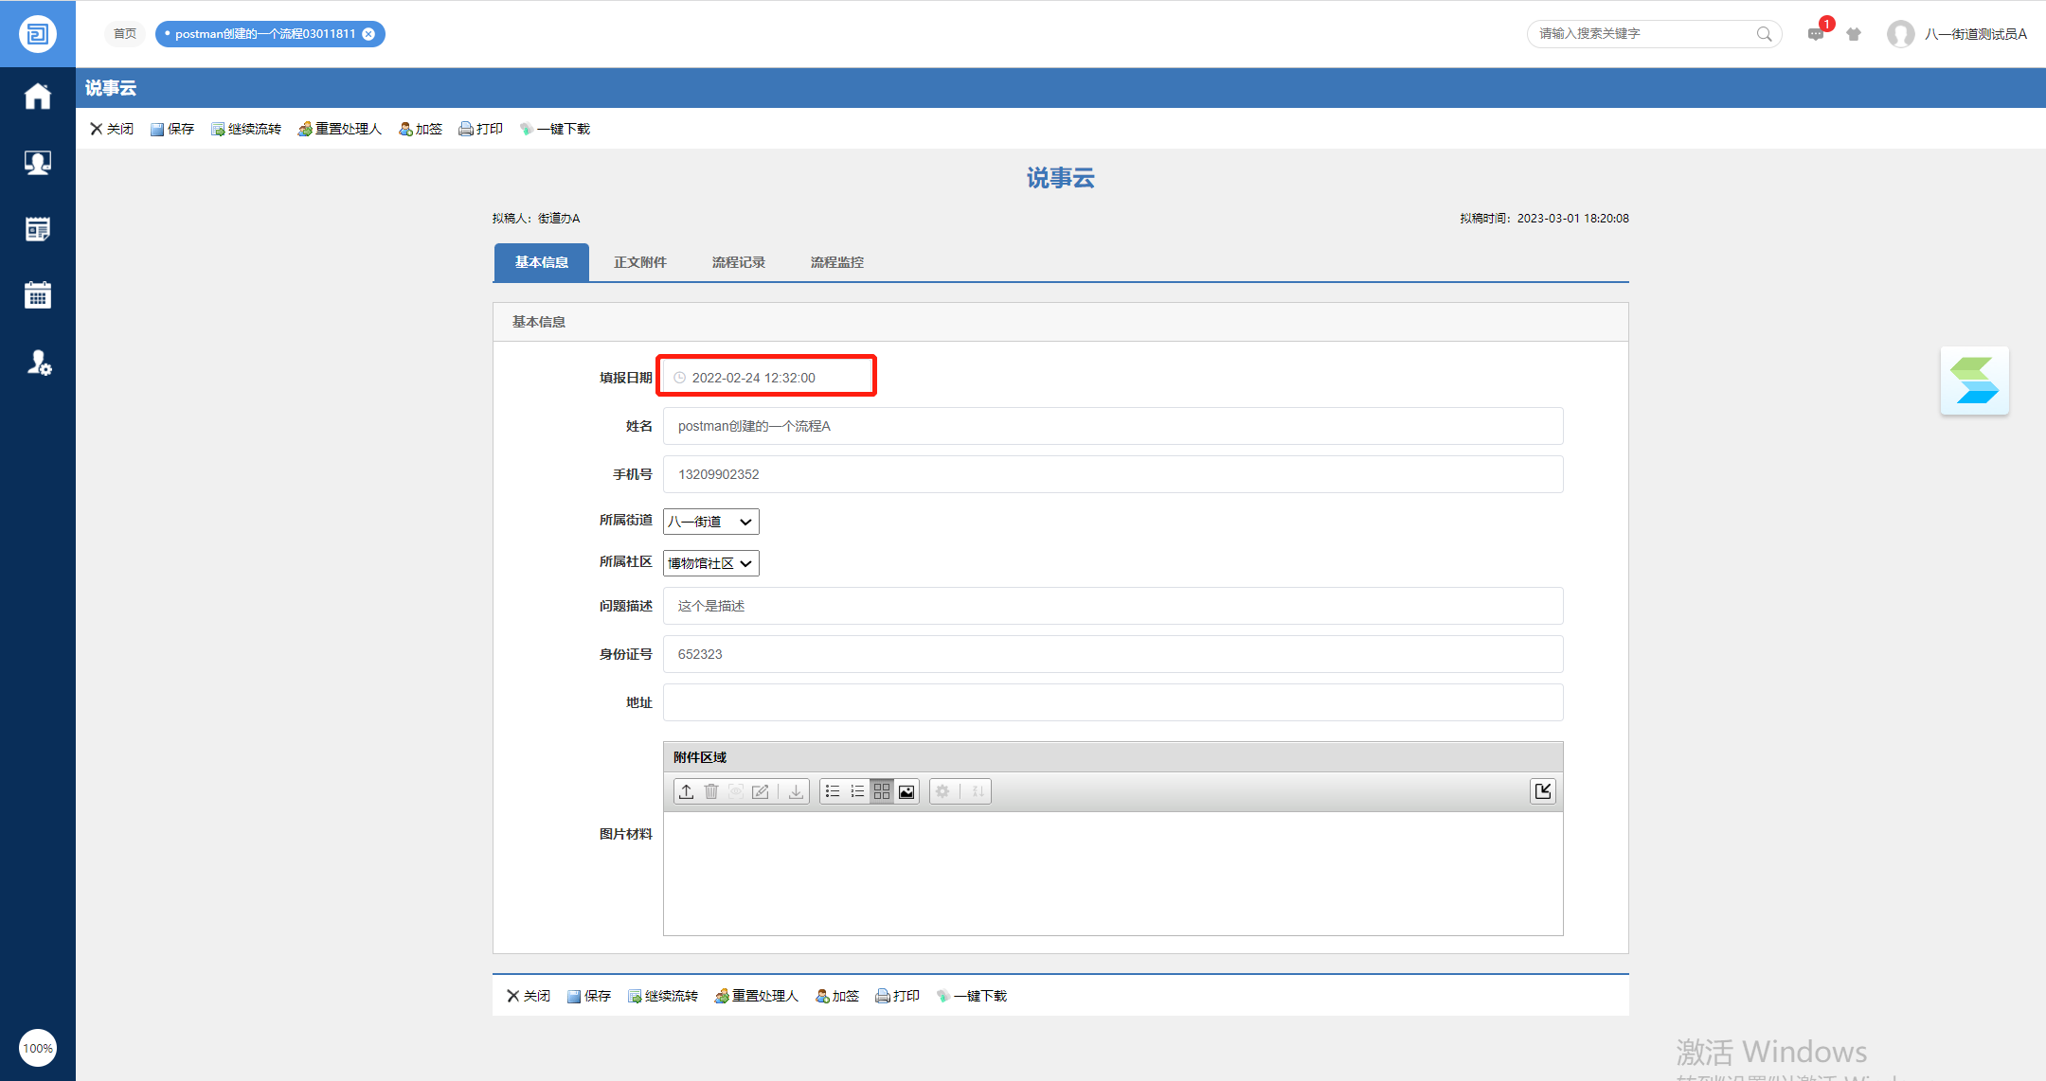Switch to the 正文附件 tab
This screenshot has width=2046, height=1081.
click(x=640, y=262)
